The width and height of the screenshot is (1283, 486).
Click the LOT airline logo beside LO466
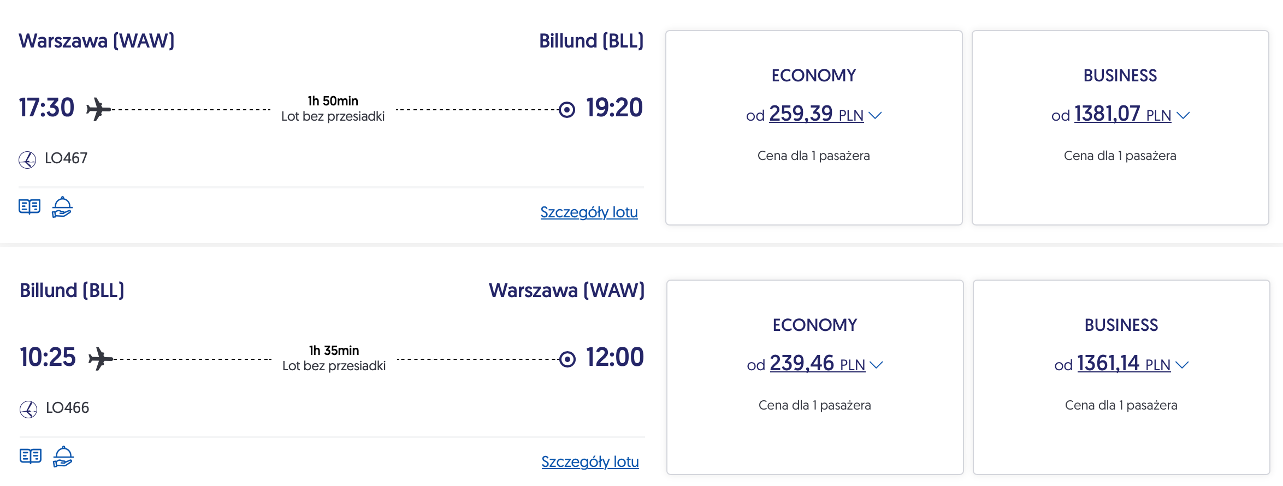tap(28, 409)
